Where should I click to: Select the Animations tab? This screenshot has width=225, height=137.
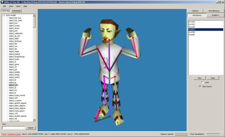(x=197, y=15)
